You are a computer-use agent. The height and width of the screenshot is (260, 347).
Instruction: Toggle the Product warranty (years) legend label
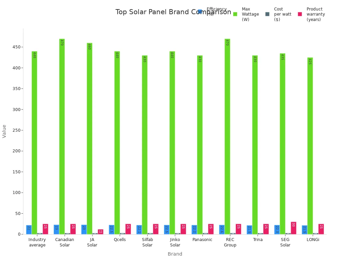tap(315, 14)
